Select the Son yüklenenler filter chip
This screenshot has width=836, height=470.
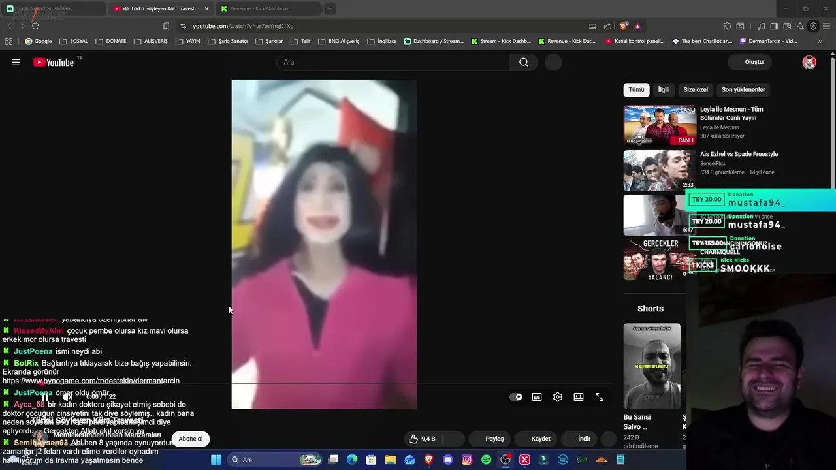743,89
